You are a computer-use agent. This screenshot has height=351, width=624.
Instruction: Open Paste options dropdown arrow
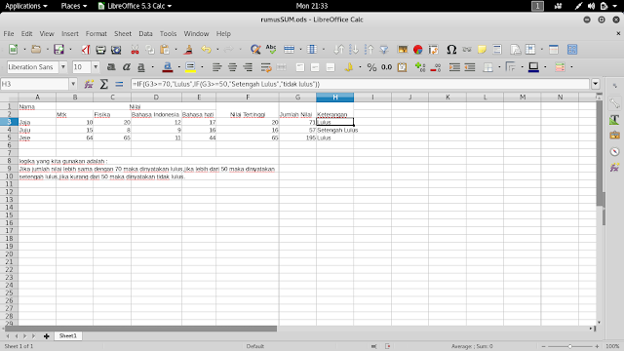(175, 50)
